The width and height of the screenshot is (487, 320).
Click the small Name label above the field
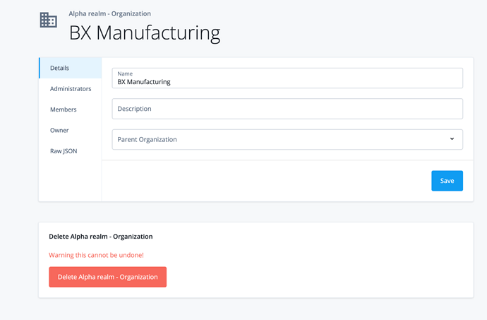pyautogui.click(x=125, y=73)
